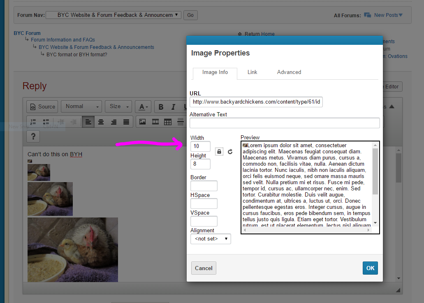Click the numbered list icon
424x303 pixels.
[34, 122]
